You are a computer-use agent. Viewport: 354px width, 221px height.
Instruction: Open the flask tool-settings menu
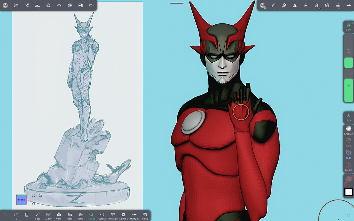pos(306,5)
